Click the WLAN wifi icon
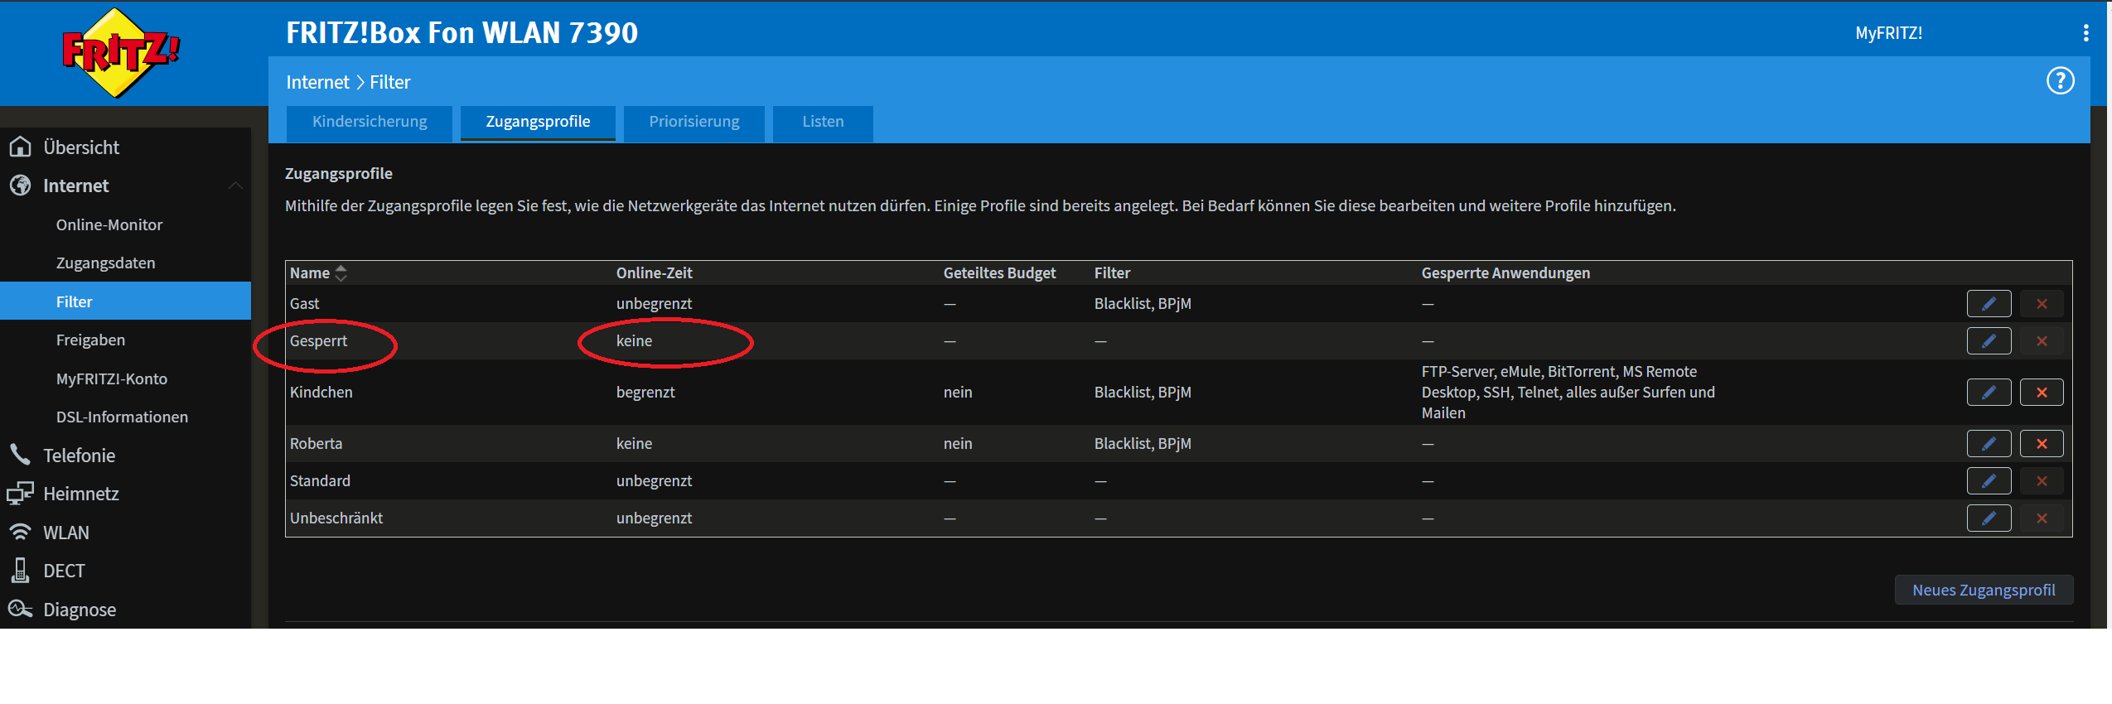 [x=20, y=533]
